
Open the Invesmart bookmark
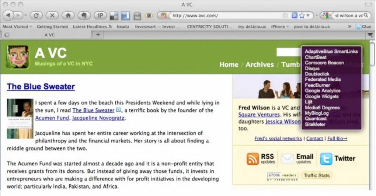click(x=157, y=27)
